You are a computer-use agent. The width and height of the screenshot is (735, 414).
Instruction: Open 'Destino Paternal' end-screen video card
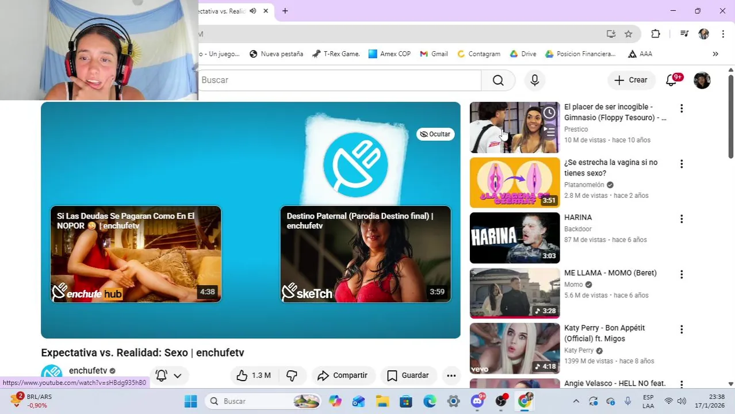(x=366, y=254)
